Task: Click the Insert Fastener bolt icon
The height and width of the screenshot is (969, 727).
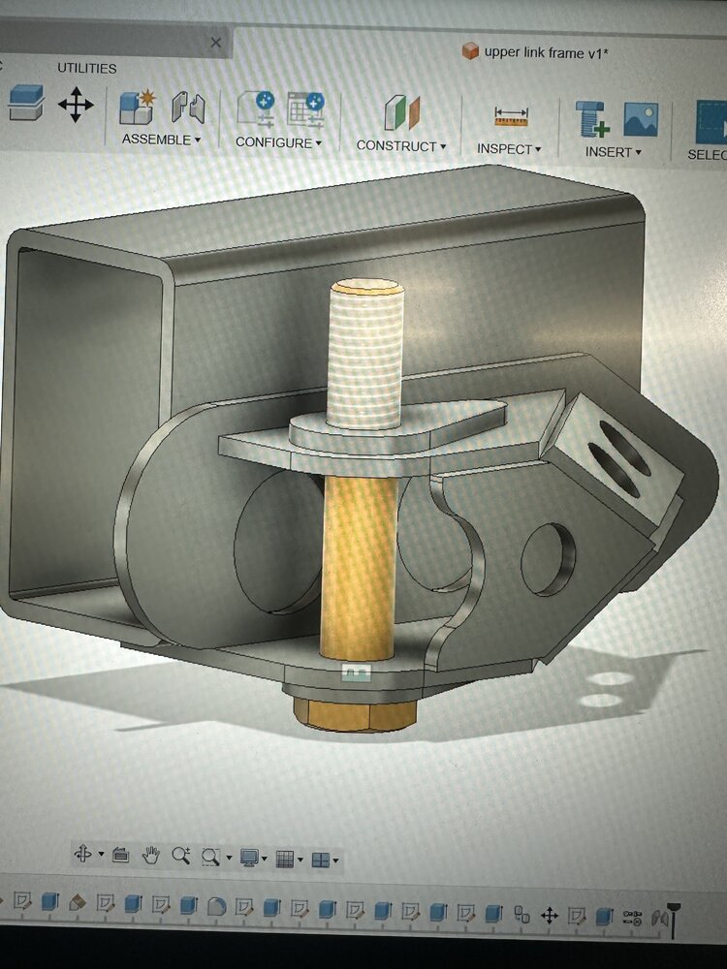Action: click(591, 118)
